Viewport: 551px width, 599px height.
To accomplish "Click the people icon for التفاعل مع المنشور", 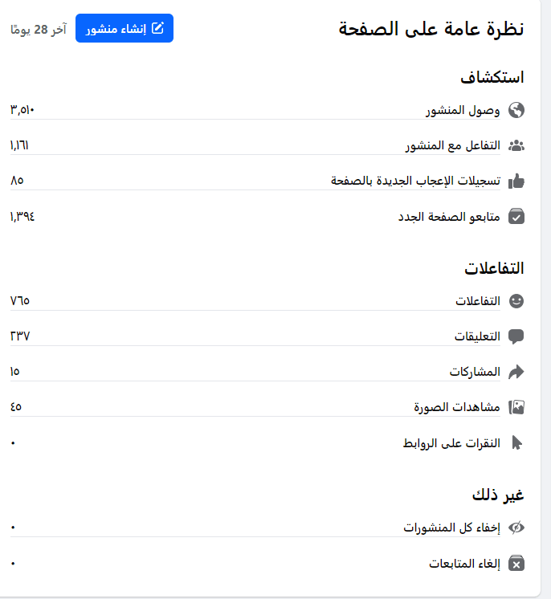I will point(516,145).
